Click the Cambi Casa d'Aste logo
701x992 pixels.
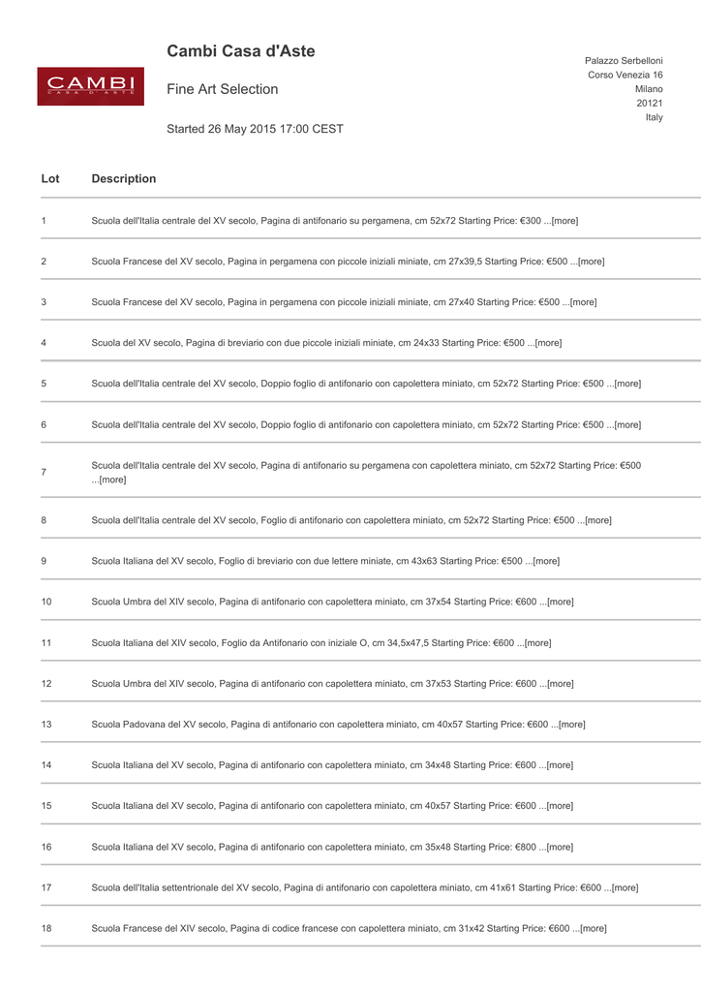coord(90,86)
